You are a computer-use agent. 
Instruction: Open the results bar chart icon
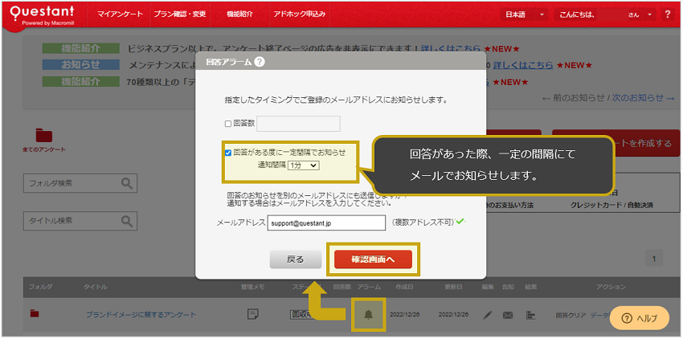[x=530, y=315]
